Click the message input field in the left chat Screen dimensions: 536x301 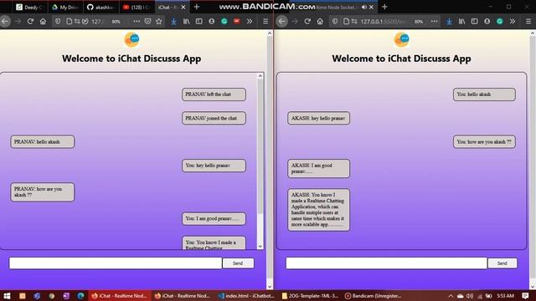coord(116,263)
